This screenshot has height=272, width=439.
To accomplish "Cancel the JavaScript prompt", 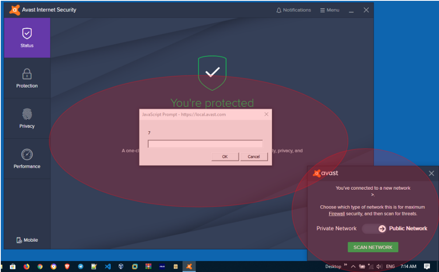I will [x=254, y=157].
